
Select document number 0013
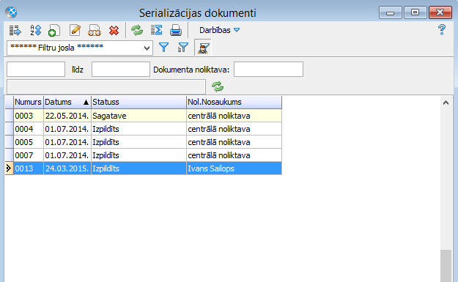click(29, 168)
